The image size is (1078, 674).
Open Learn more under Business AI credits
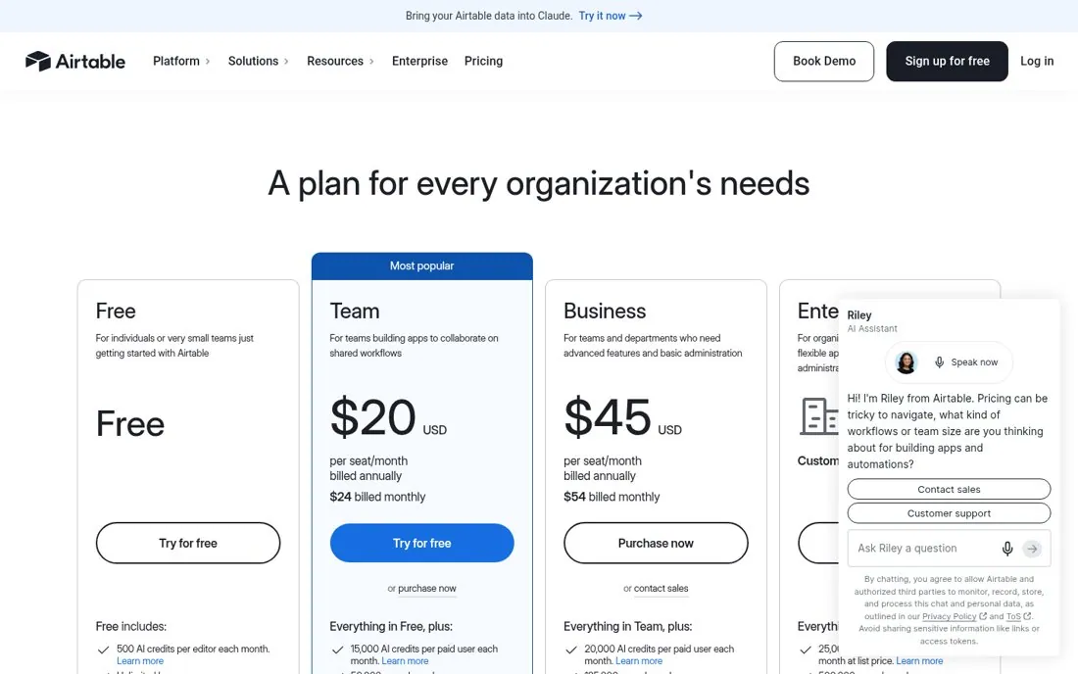[639, 661]
